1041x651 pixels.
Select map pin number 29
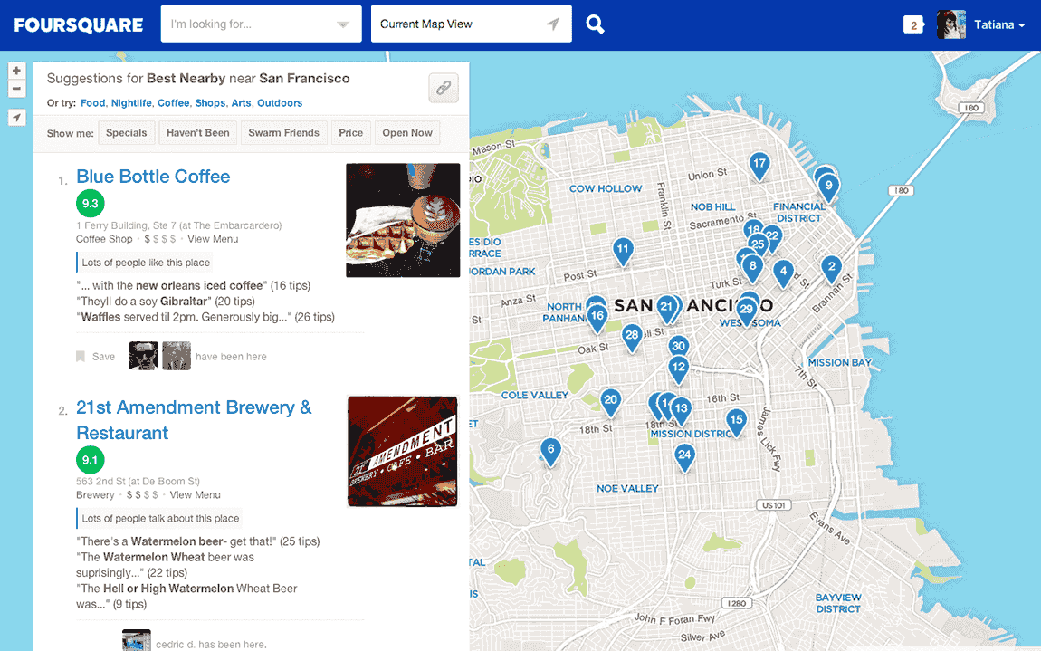coord(746,311)
